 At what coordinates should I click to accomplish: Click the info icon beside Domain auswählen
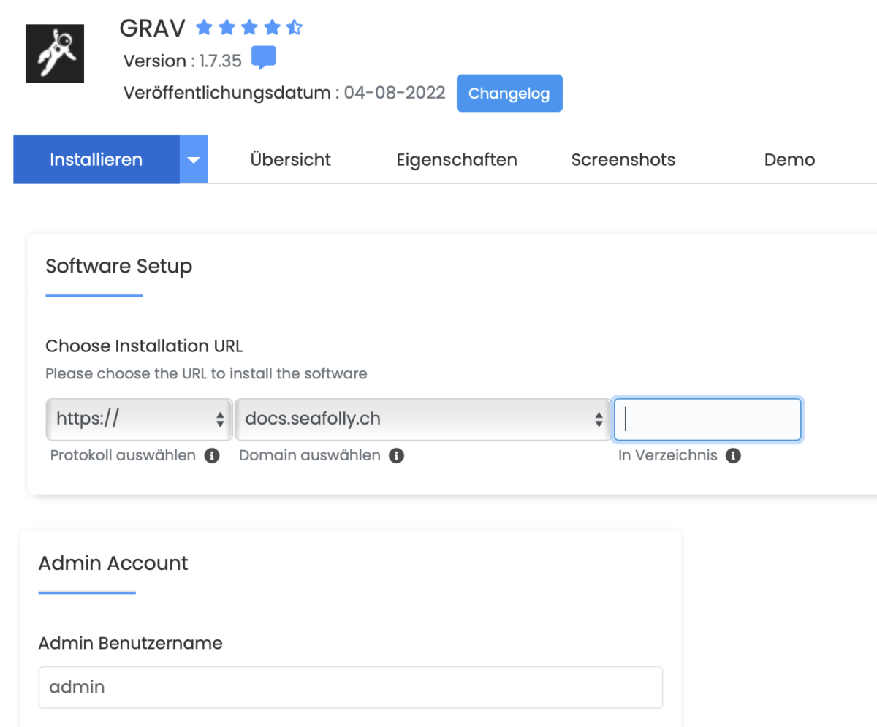(x=397, y=455)
